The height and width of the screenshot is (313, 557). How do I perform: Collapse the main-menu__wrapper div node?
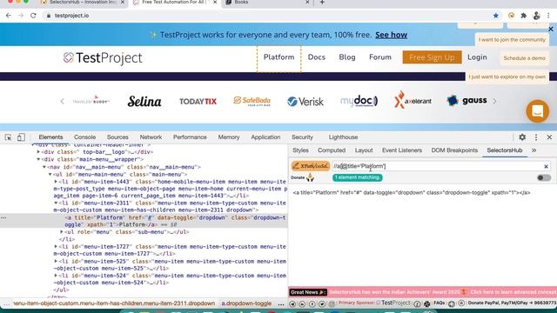pos(38,159)
